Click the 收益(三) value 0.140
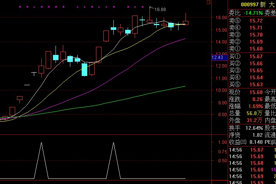 [x=256, y=142]
